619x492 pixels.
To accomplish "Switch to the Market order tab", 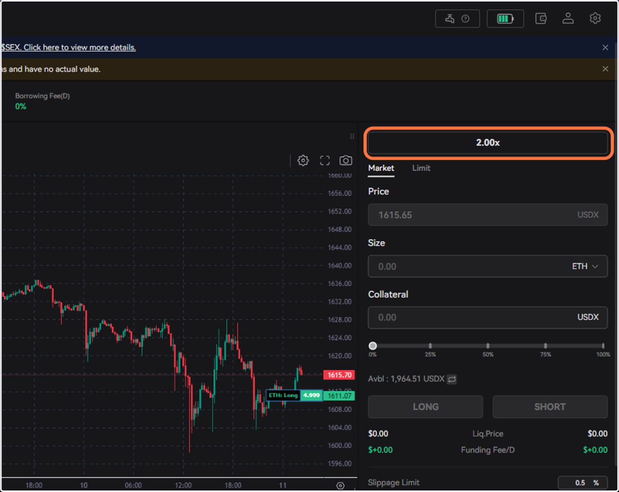I will 381,168.
